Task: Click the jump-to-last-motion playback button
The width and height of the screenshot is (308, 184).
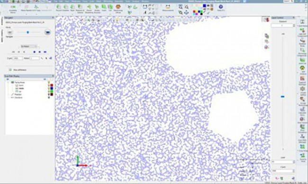Action: coord(45,52)
